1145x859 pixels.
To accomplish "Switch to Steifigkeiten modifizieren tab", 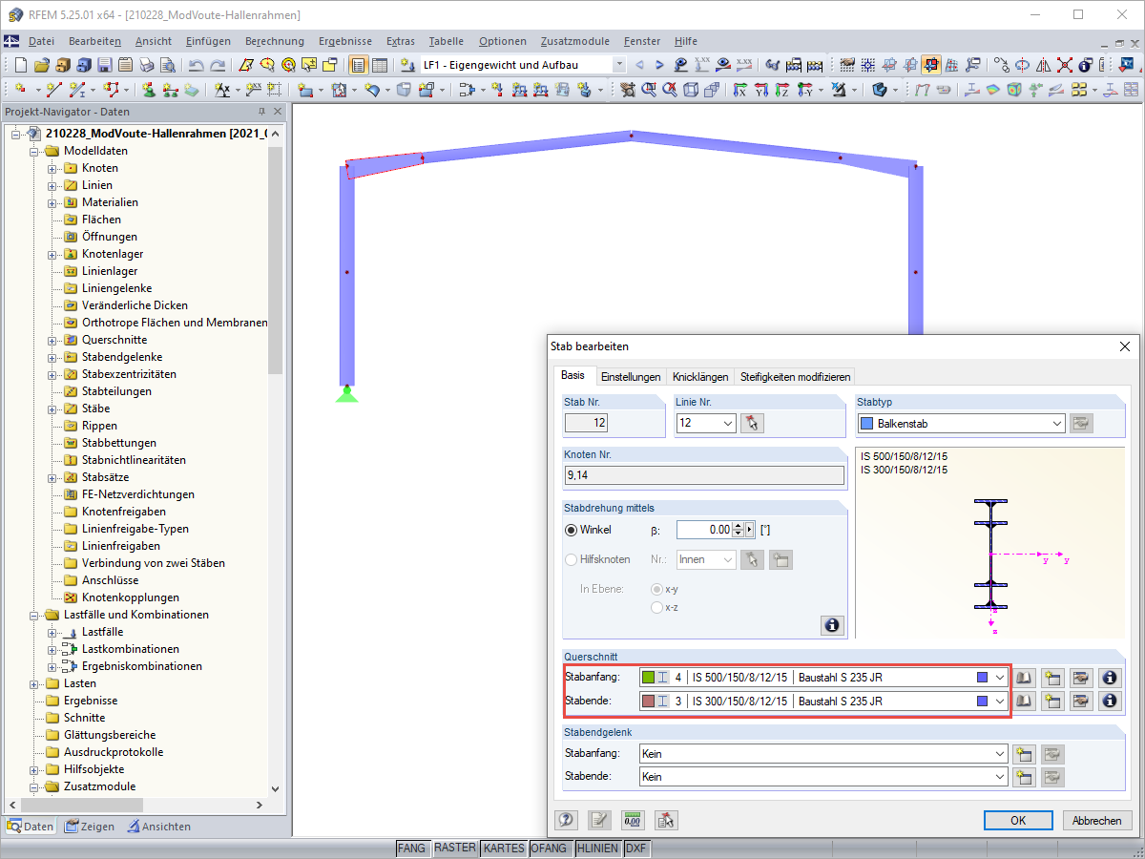I will click(x=794, y=376).
